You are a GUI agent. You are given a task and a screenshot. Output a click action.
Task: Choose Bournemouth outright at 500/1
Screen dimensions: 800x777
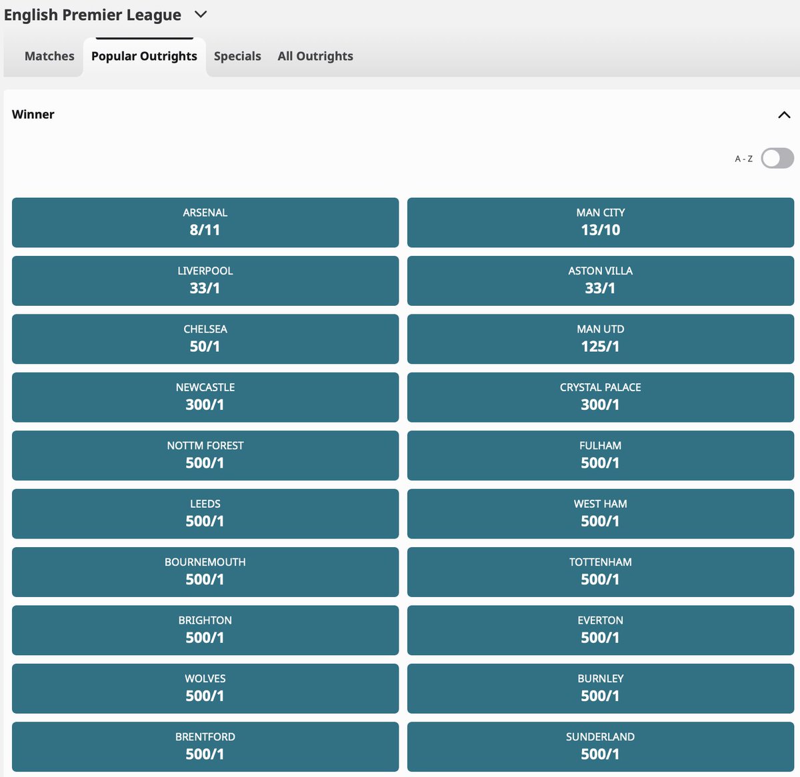[205, 572]
